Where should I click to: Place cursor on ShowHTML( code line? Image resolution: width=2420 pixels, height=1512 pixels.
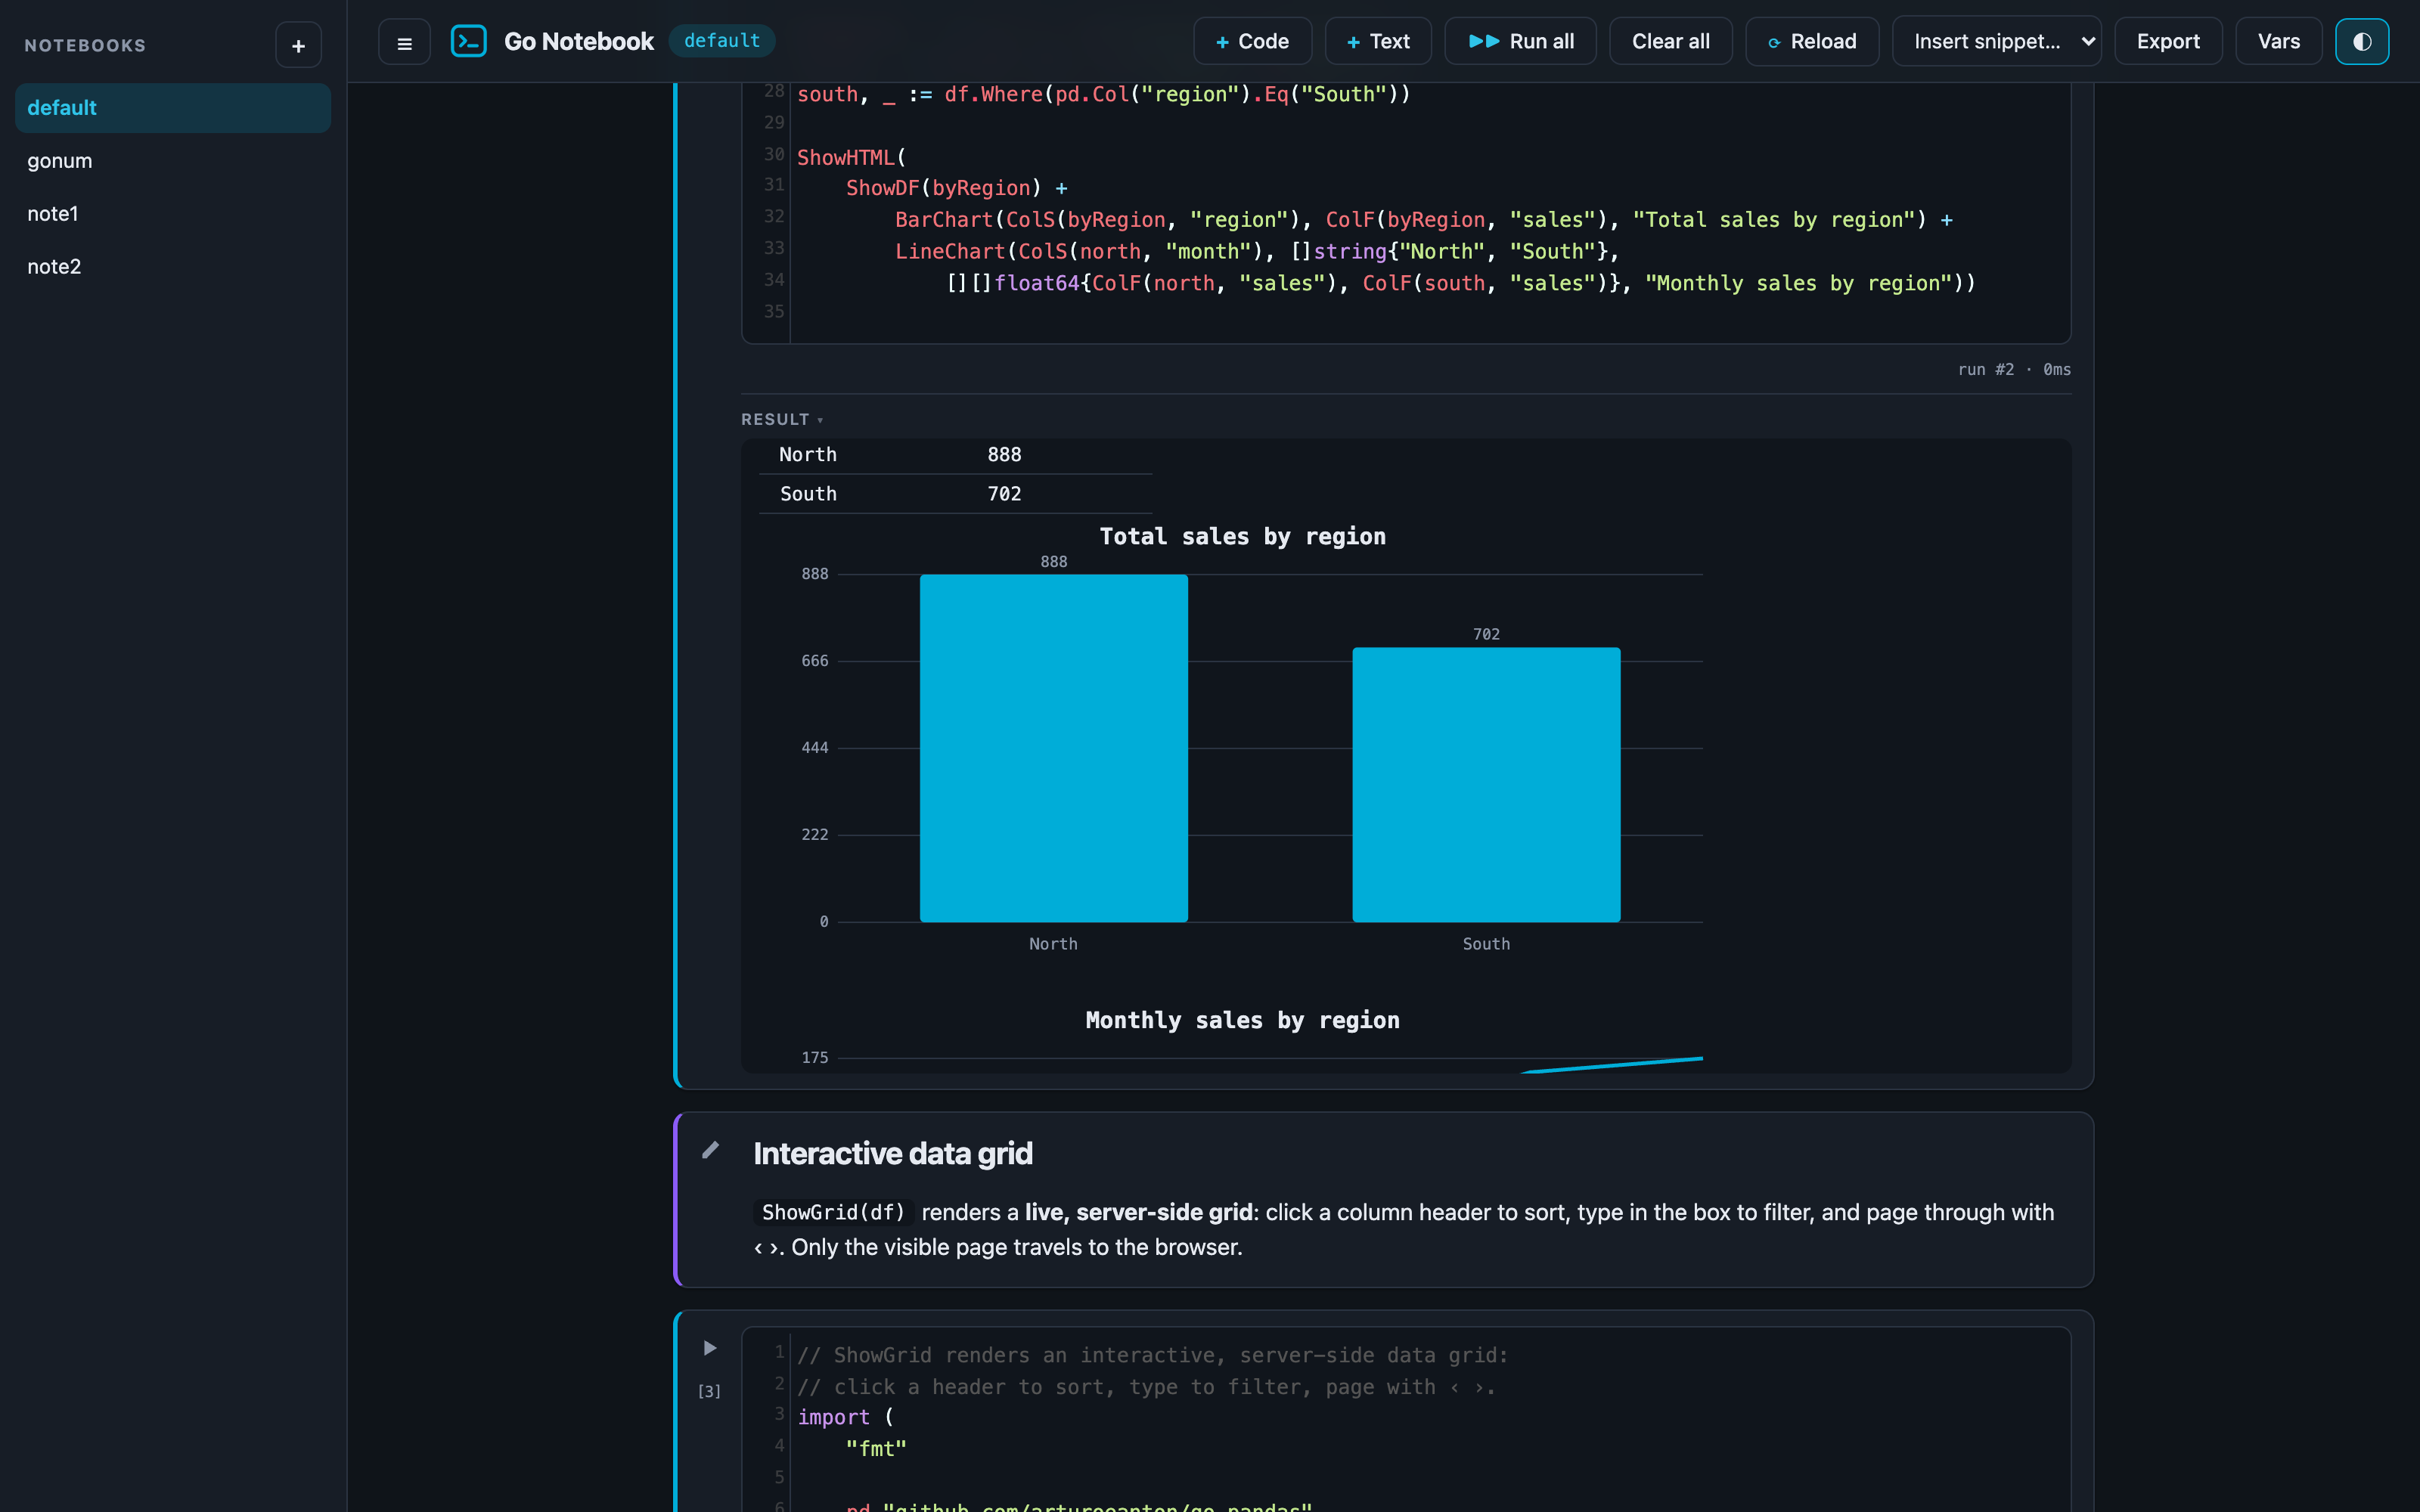coord(851,158)
